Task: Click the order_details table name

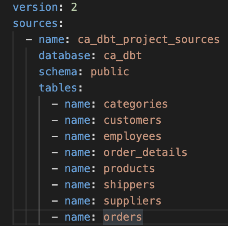Action: point(145,152)
